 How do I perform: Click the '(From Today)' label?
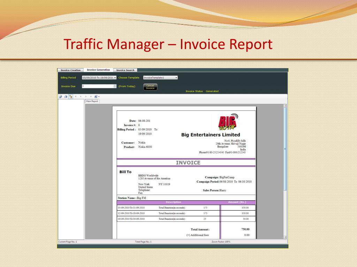127,86
